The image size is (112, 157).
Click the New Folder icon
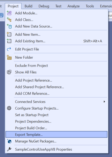[9, 57]
